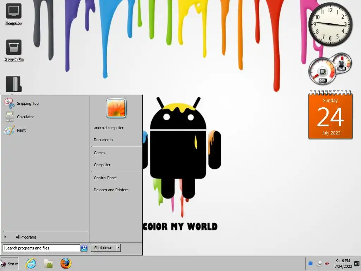The height and width of the screenshot is (271, 361).
Task: Open Games from the Start menu
Action: pyautogui.click(x=99, y=153)
